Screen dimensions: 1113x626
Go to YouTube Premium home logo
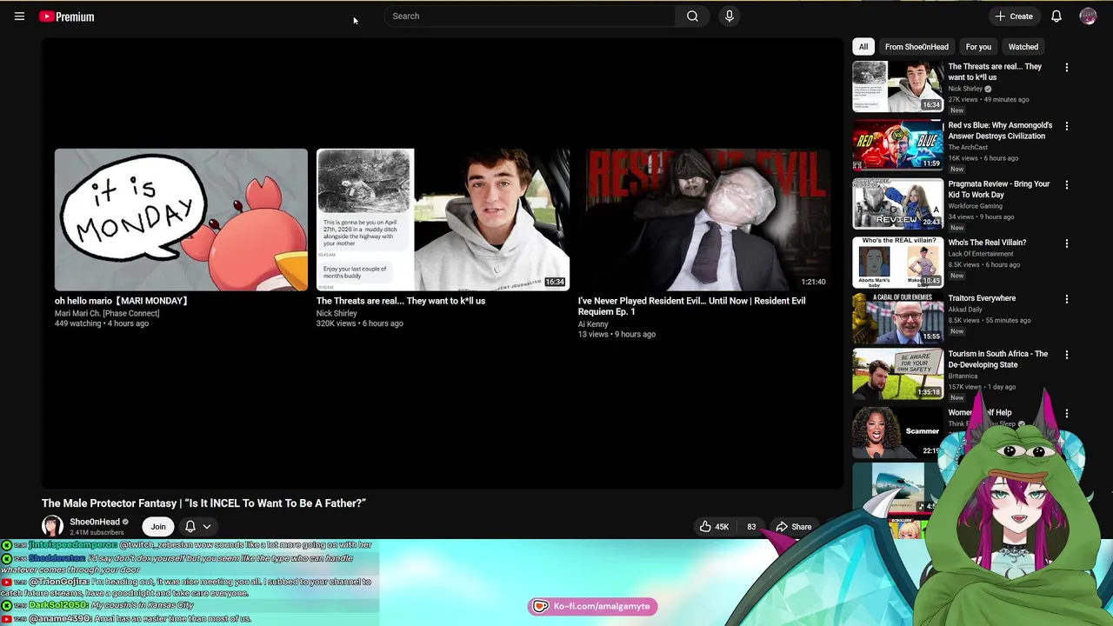pos(67,17)
